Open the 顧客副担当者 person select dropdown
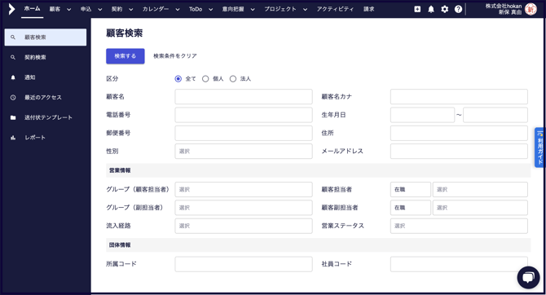546x295 pixels. pyautogui.click(x=480, y=208)
